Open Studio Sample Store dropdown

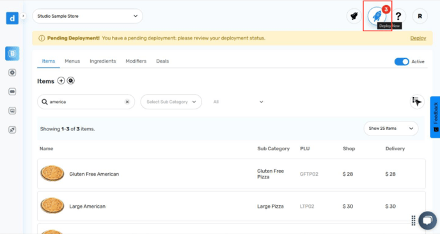[x=88, y=16]
